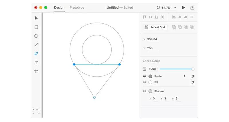Select the Artboard tool
This screenshot has width=229, height=122.
point(36,71)
